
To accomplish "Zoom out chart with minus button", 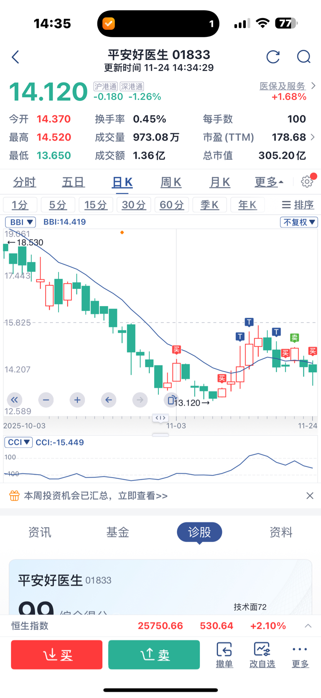I will point(46,400).
